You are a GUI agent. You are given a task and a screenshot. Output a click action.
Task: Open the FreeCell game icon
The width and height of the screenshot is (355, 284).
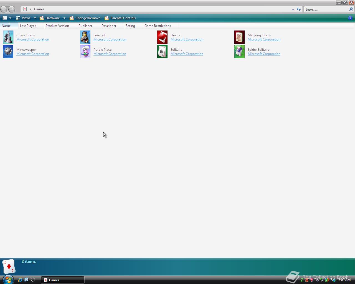pyautogui.click(x=85, y=37)
